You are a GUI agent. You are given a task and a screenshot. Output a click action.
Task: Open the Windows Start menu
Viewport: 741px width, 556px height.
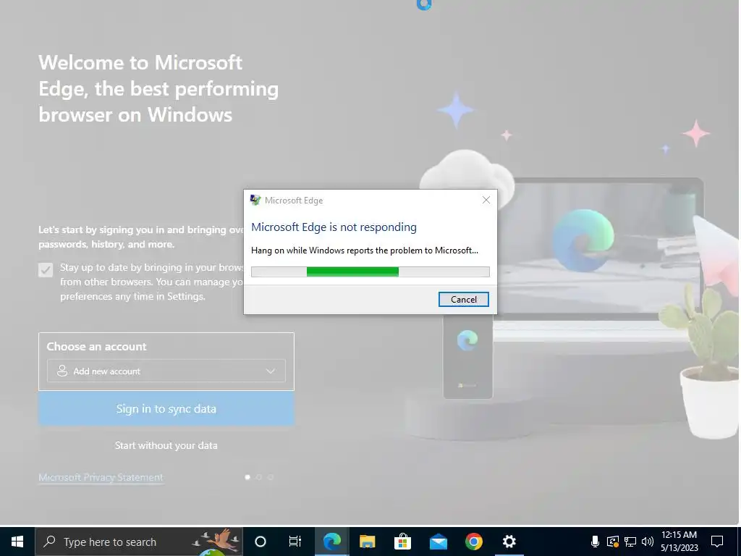17,542
